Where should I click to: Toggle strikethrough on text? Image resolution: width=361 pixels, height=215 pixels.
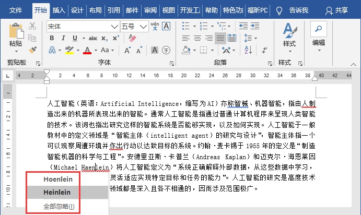(93, 38)
